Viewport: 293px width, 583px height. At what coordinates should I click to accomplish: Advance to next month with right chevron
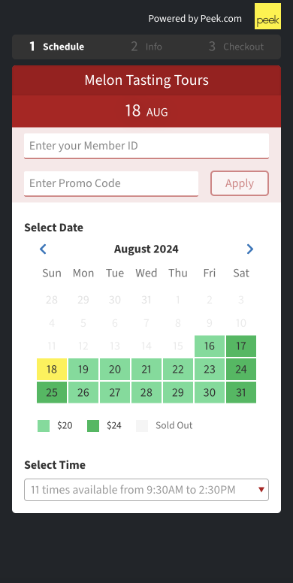coord(250,249)
